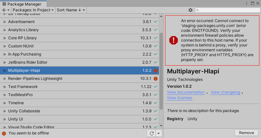Click the checkmark icon next to Advertisement
261x138 pixels.
click(156, 22)
